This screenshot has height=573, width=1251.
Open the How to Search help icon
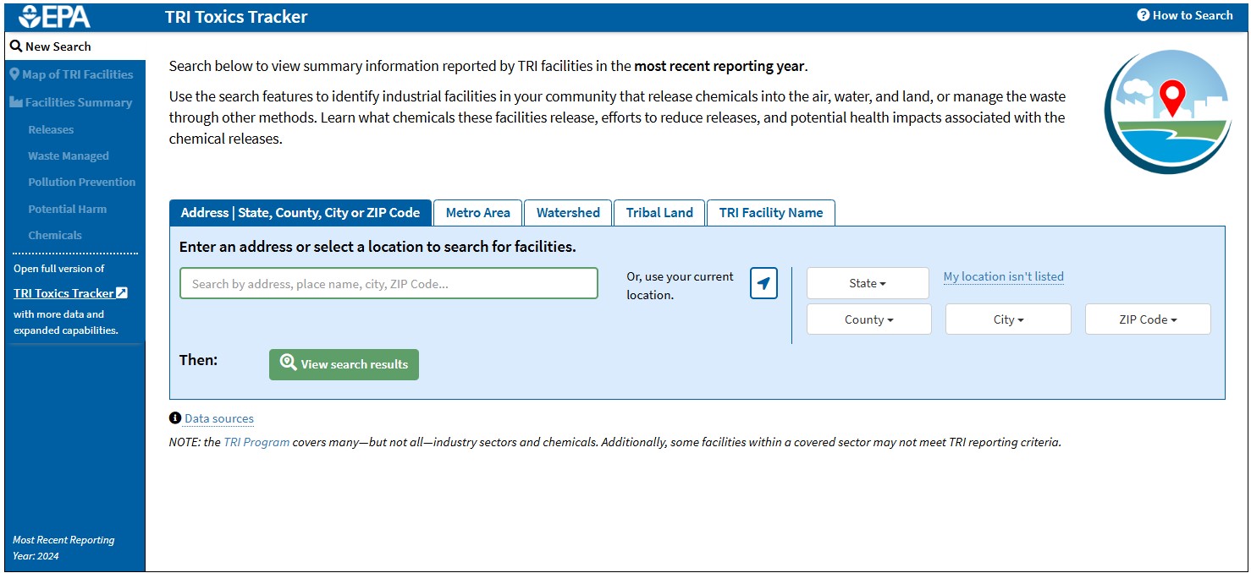(x=1142, y=15)
